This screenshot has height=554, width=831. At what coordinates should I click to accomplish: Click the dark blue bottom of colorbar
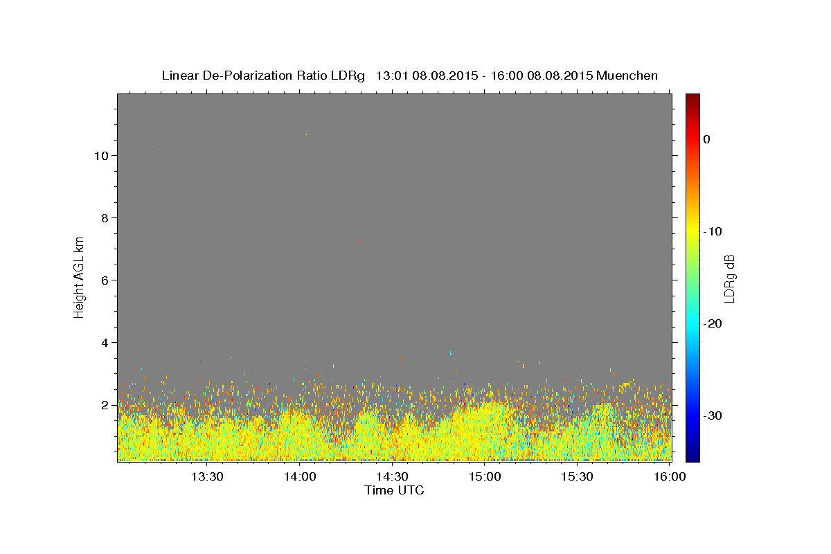point(692,456)
